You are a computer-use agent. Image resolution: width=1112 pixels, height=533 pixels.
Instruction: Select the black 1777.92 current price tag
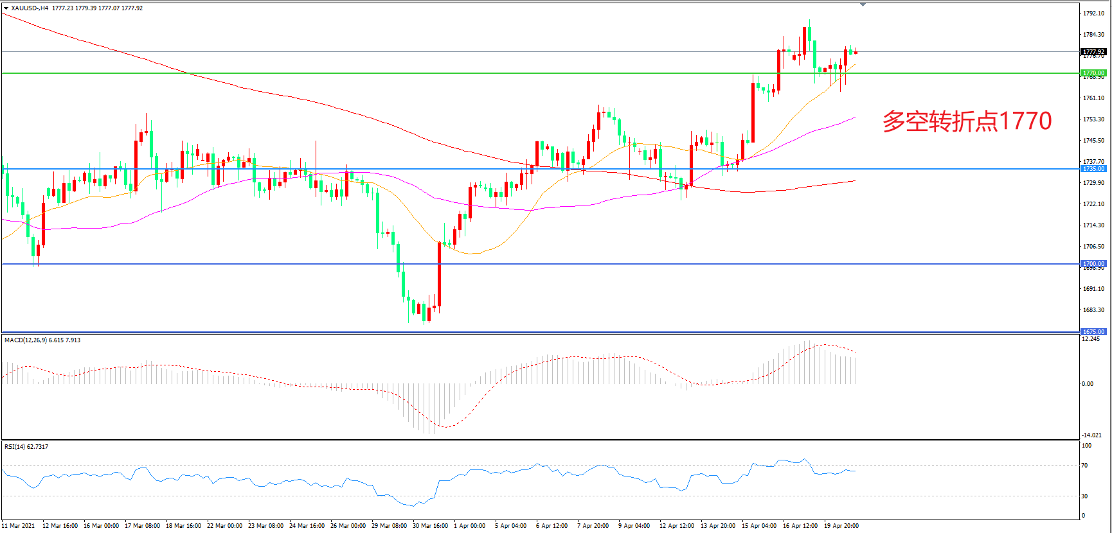(x=1093, y=52)
